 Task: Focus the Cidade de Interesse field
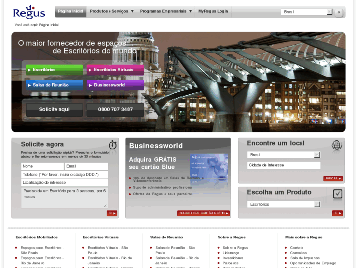(284, 165)
